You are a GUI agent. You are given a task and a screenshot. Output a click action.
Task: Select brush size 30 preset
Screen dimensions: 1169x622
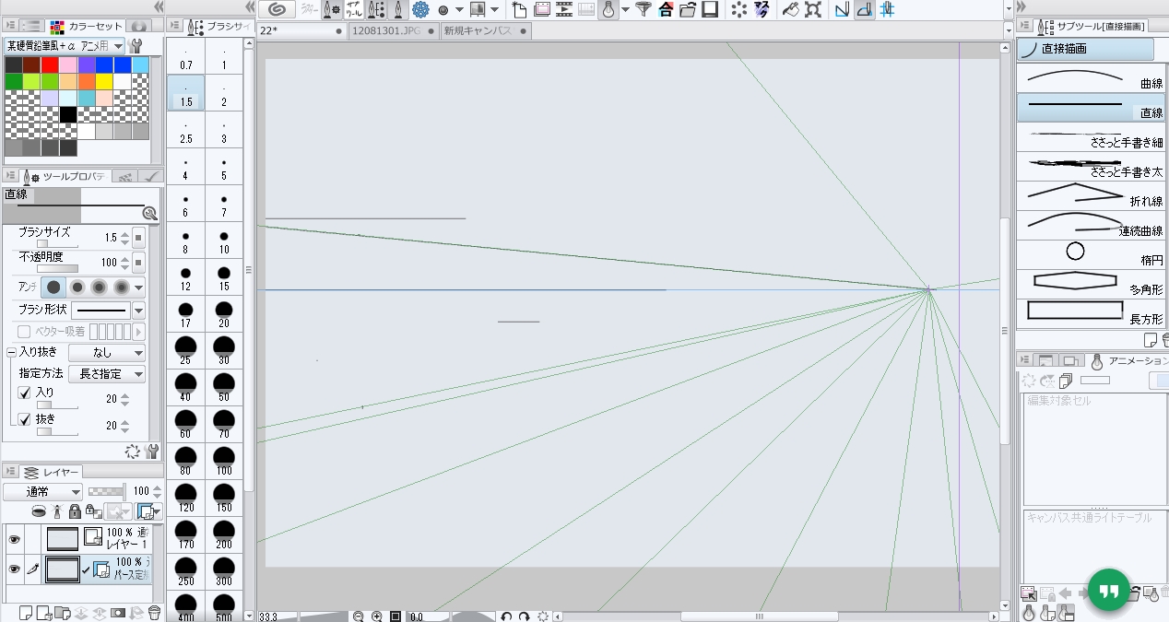pos(223,351)
